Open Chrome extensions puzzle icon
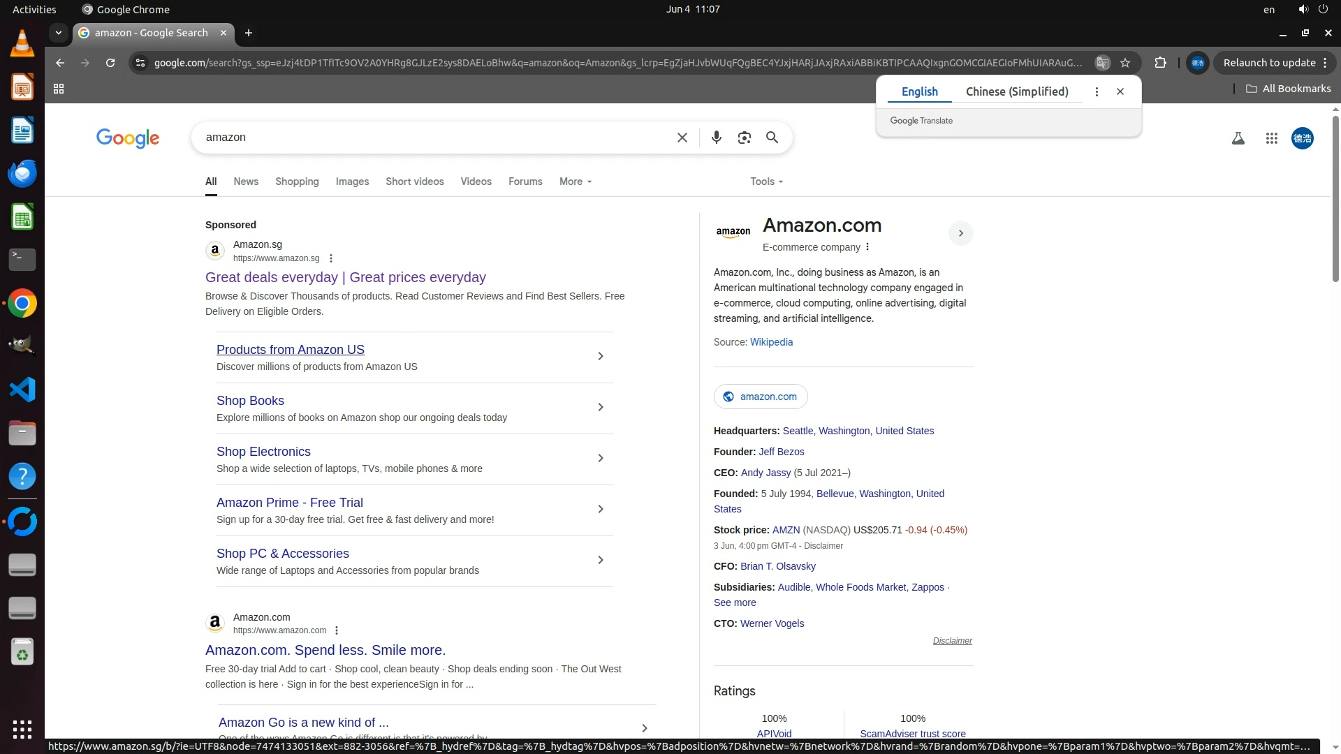 pyautogui.click(x=1160, y=63)
